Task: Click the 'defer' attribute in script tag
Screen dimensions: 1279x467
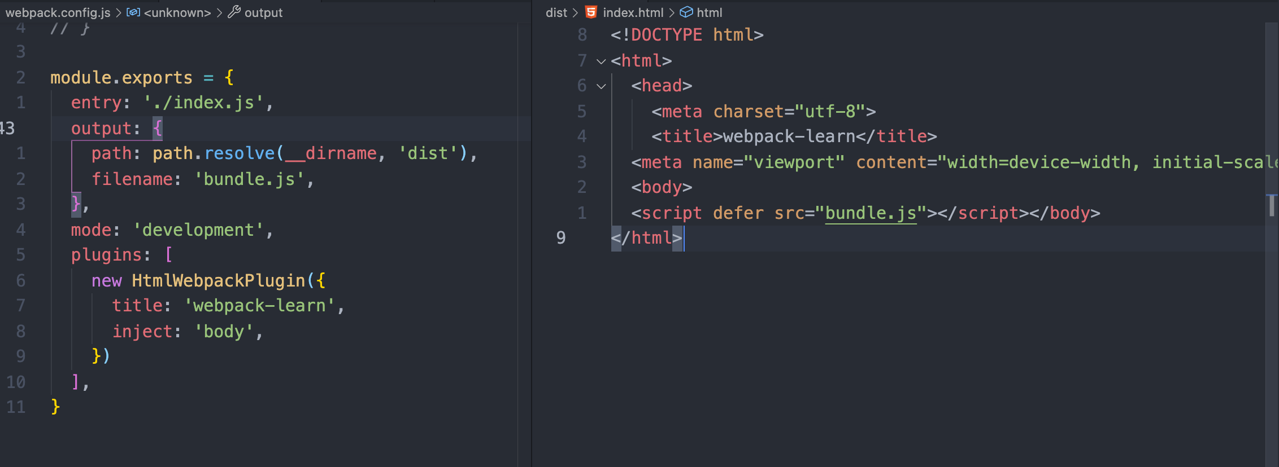Action: 738,213
